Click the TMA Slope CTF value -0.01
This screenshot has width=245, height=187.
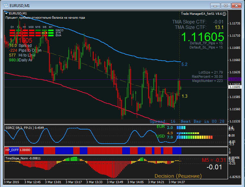pos(218,22)
